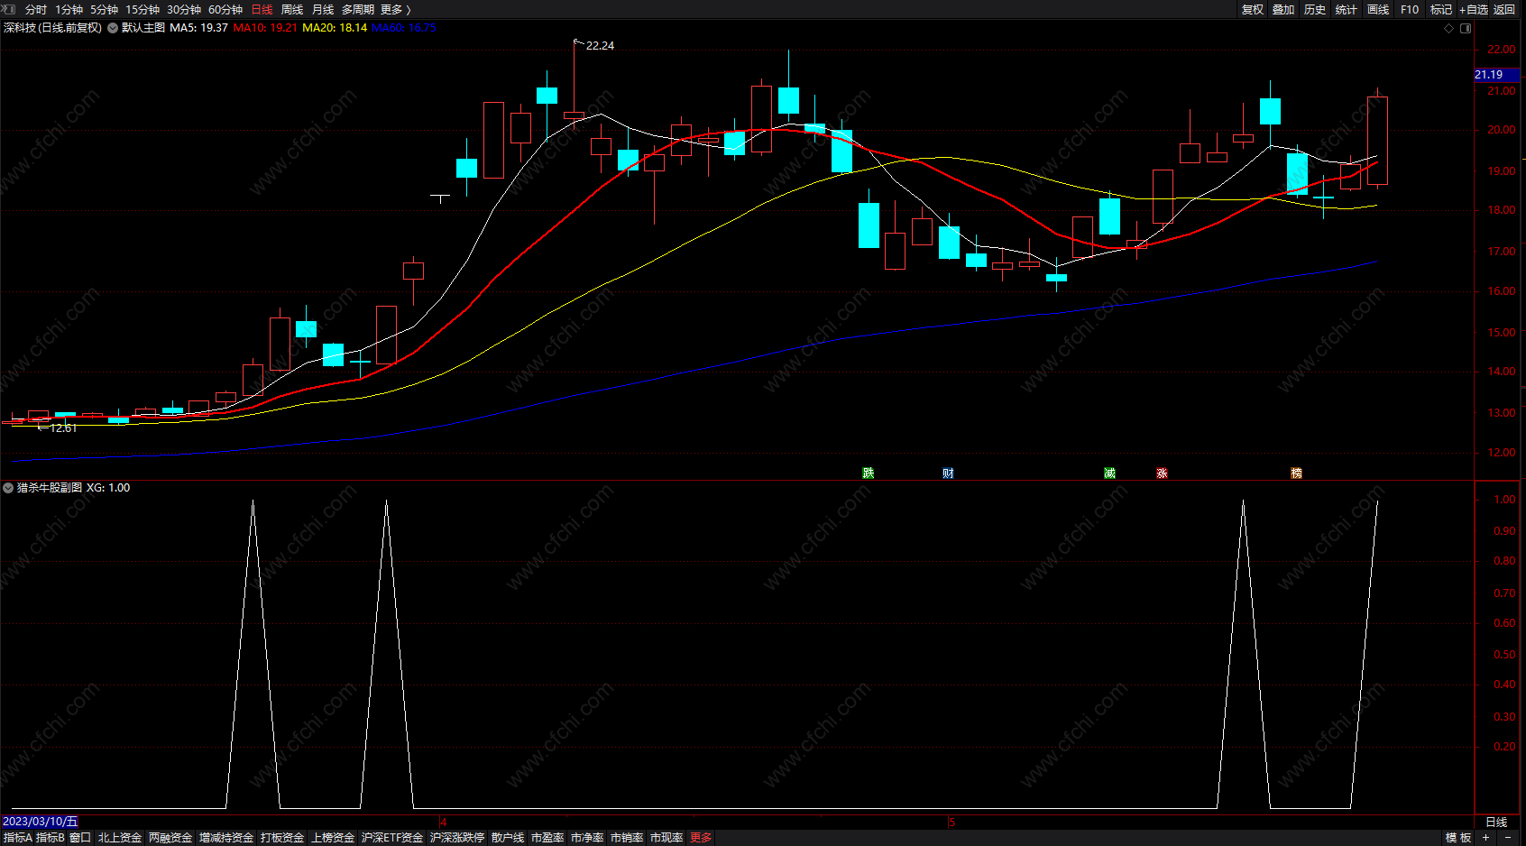The height and width of the screenshot is (846, 1526).
Task: Click the MA5: 19.37 label
Action: pos(198,28)
